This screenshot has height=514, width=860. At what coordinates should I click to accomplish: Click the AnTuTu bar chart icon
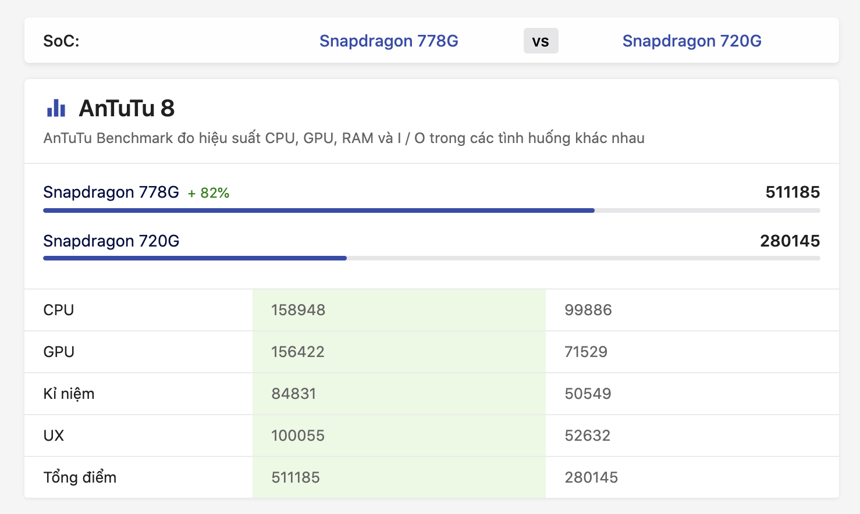click(x=56, y=108)
